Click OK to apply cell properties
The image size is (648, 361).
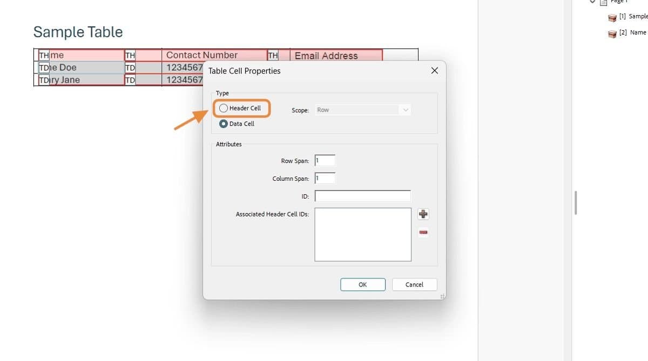pyautogui.click(x=362, y=284)
